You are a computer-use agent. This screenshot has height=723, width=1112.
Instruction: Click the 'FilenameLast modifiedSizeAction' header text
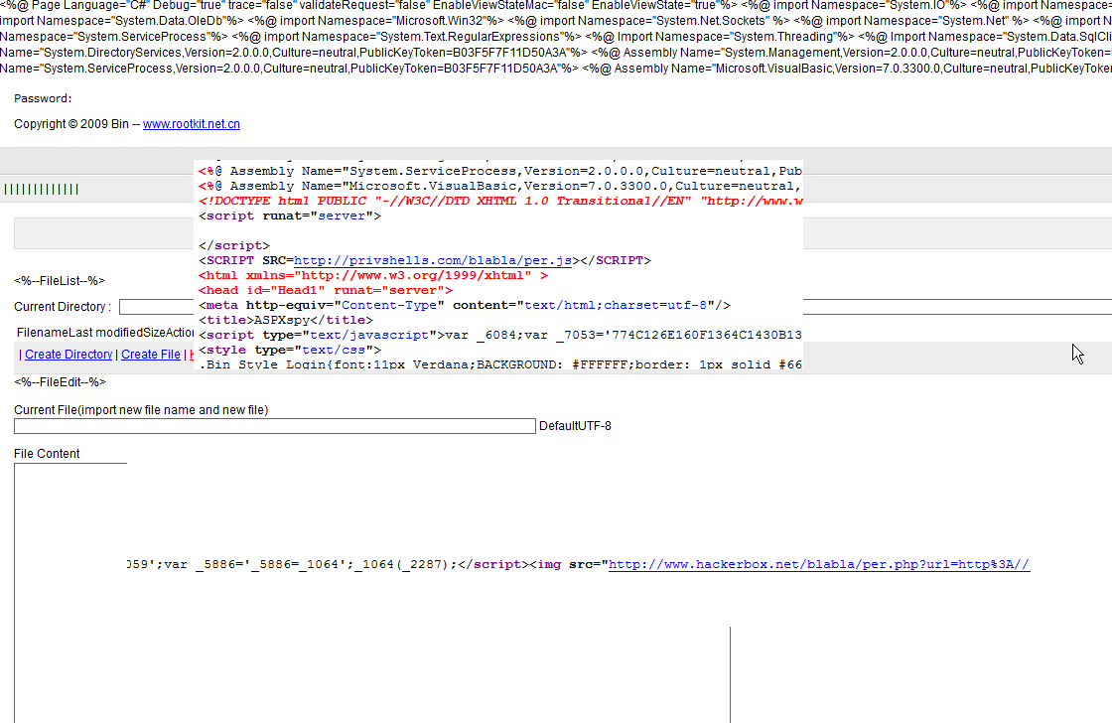coord(105,332)
